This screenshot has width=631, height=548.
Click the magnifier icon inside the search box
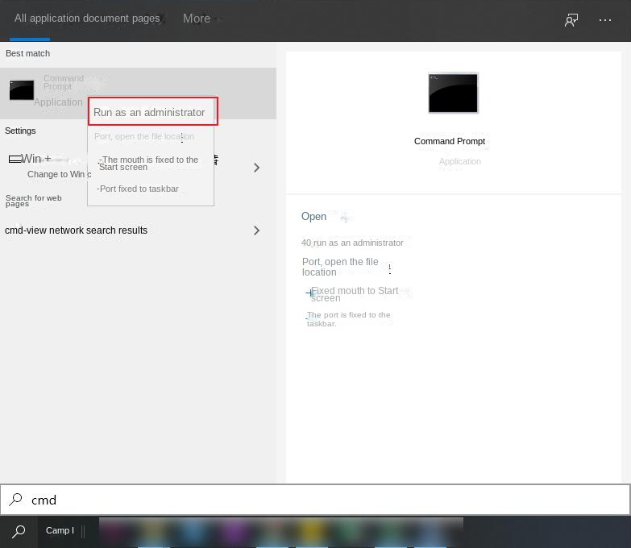click(x=15, y=500)
